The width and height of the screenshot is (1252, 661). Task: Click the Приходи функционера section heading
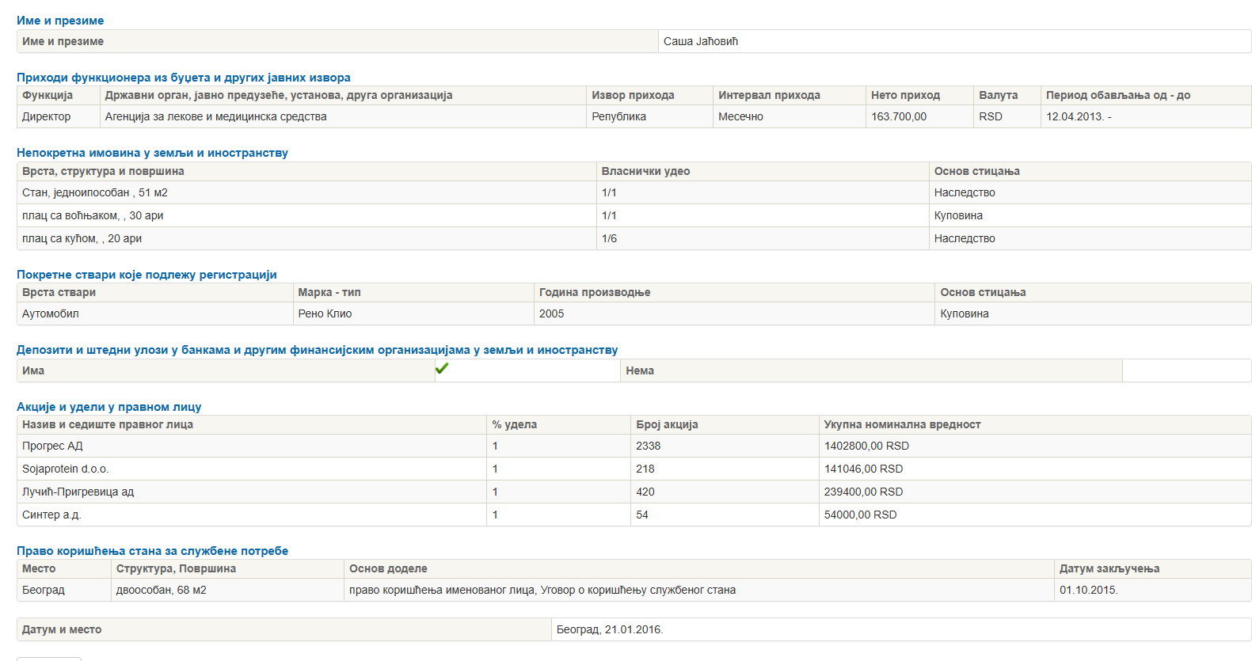click(x=183, y=78)
